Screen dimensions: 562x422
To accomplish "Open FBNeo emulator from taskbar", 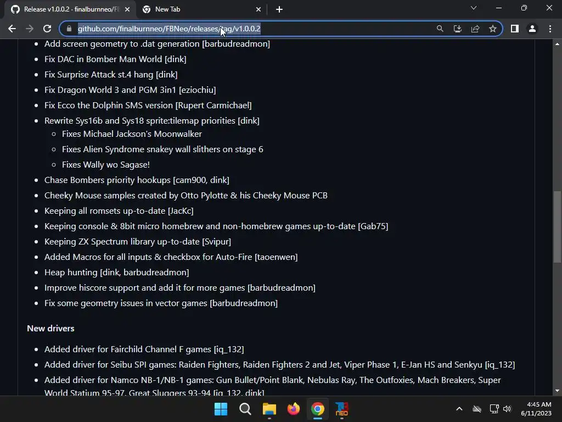I will coord(341,409).
